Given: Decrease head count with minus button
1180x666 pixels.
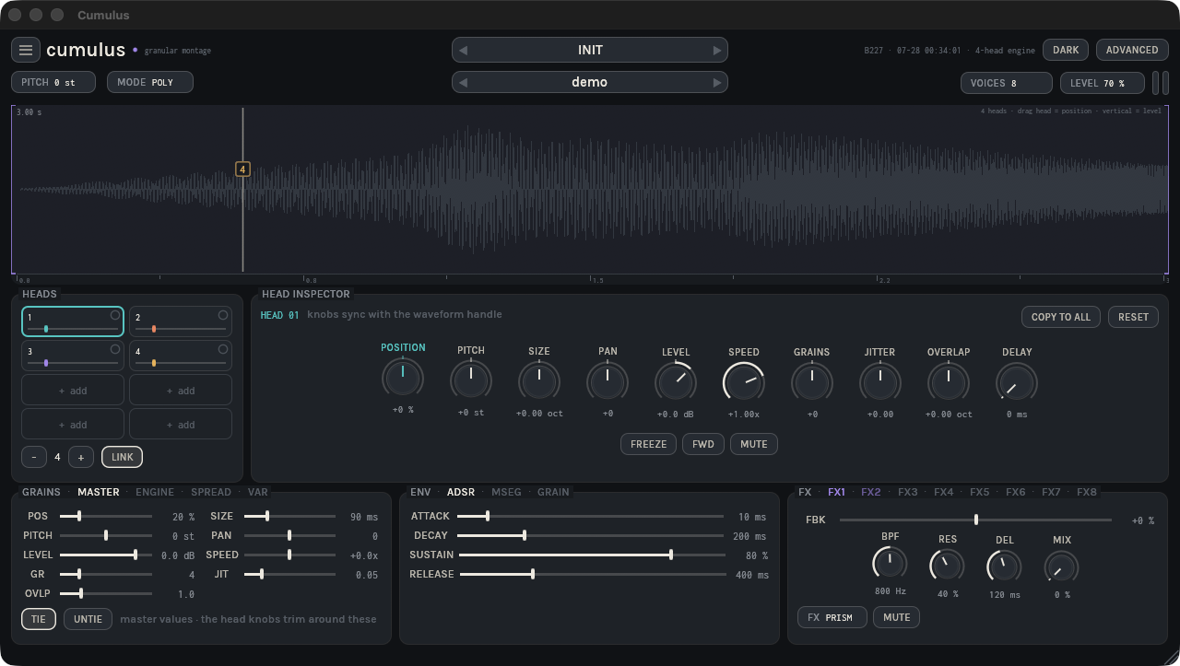Looking at the screenshot, I should coord(34,457).
